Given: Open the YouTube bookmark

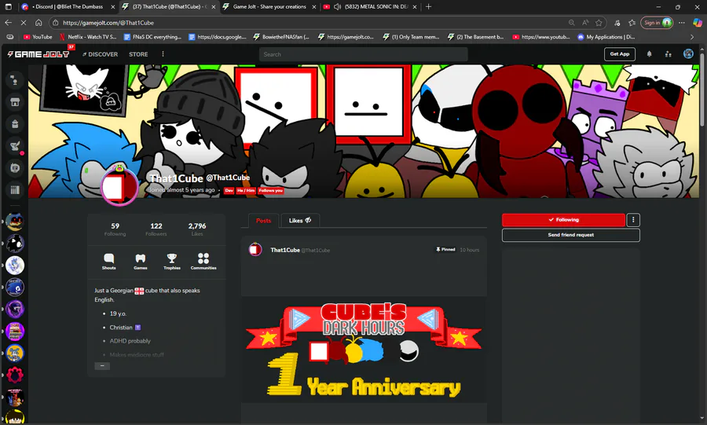Looking at the screenshot, I should (38, 37).
